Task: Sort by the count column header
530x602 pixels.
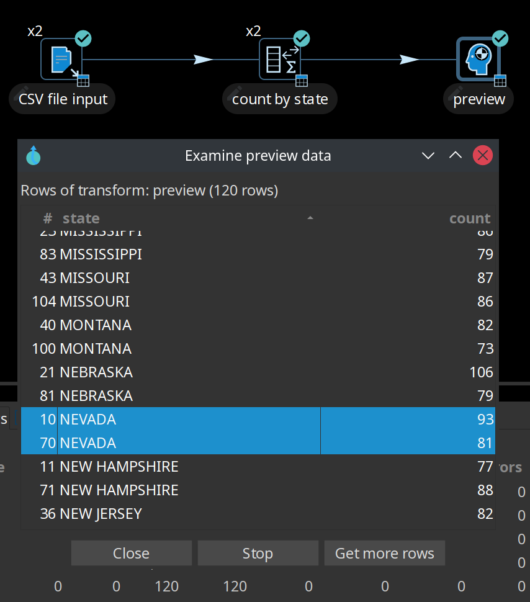Action: (x=469, y=218)
